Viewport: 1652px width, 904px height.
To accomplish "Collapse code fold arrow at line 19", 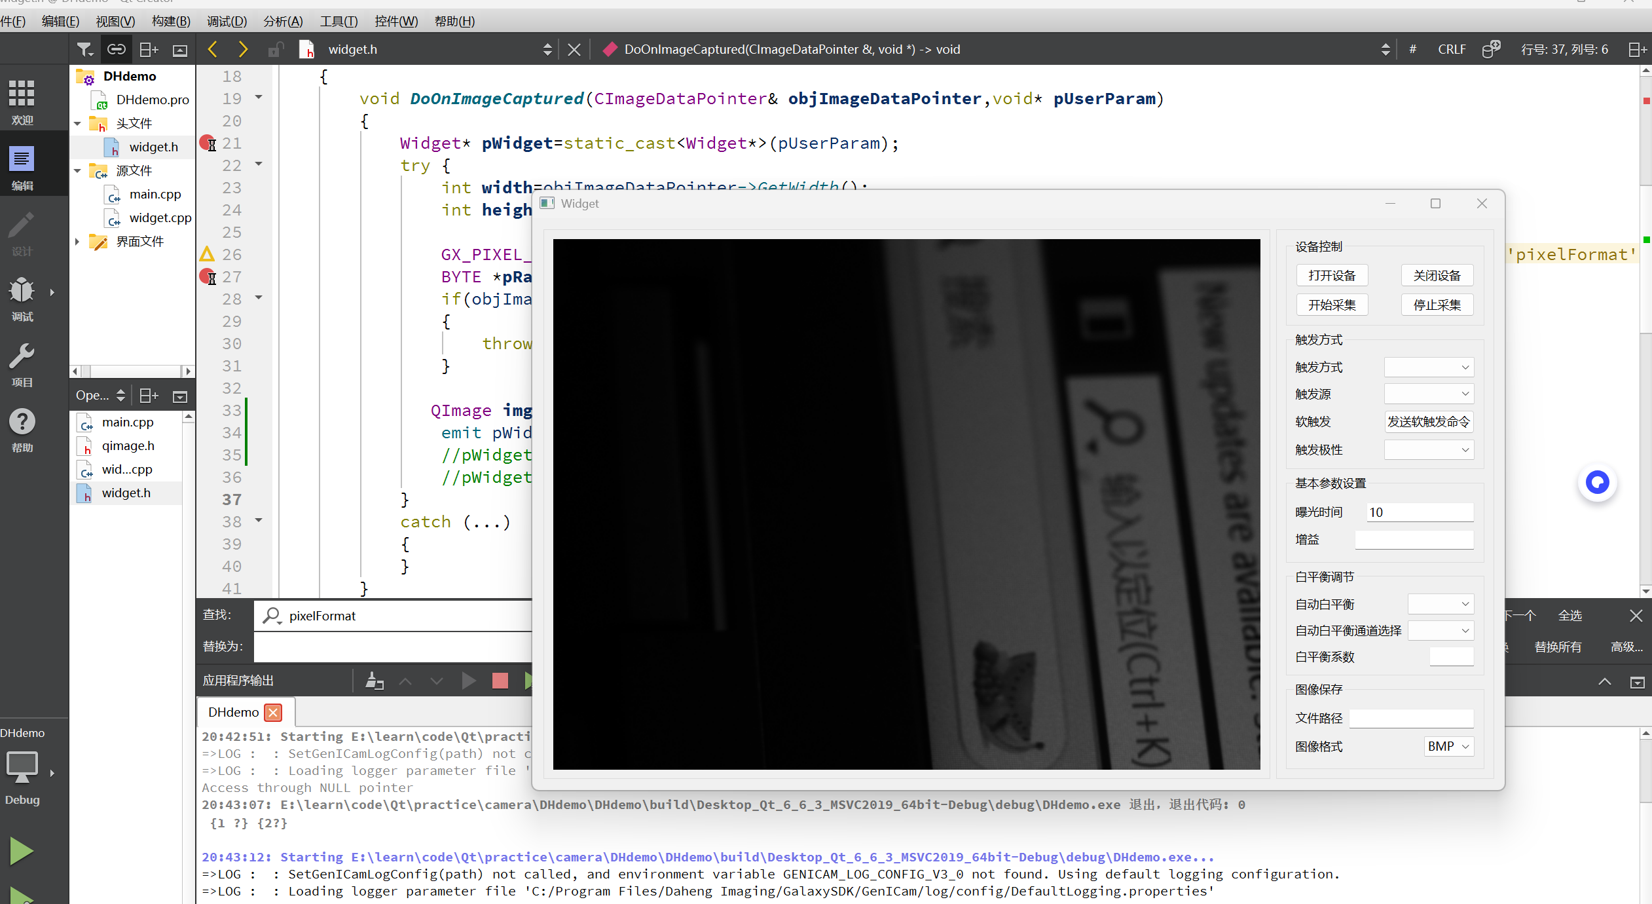I will (x=259, y=98).
